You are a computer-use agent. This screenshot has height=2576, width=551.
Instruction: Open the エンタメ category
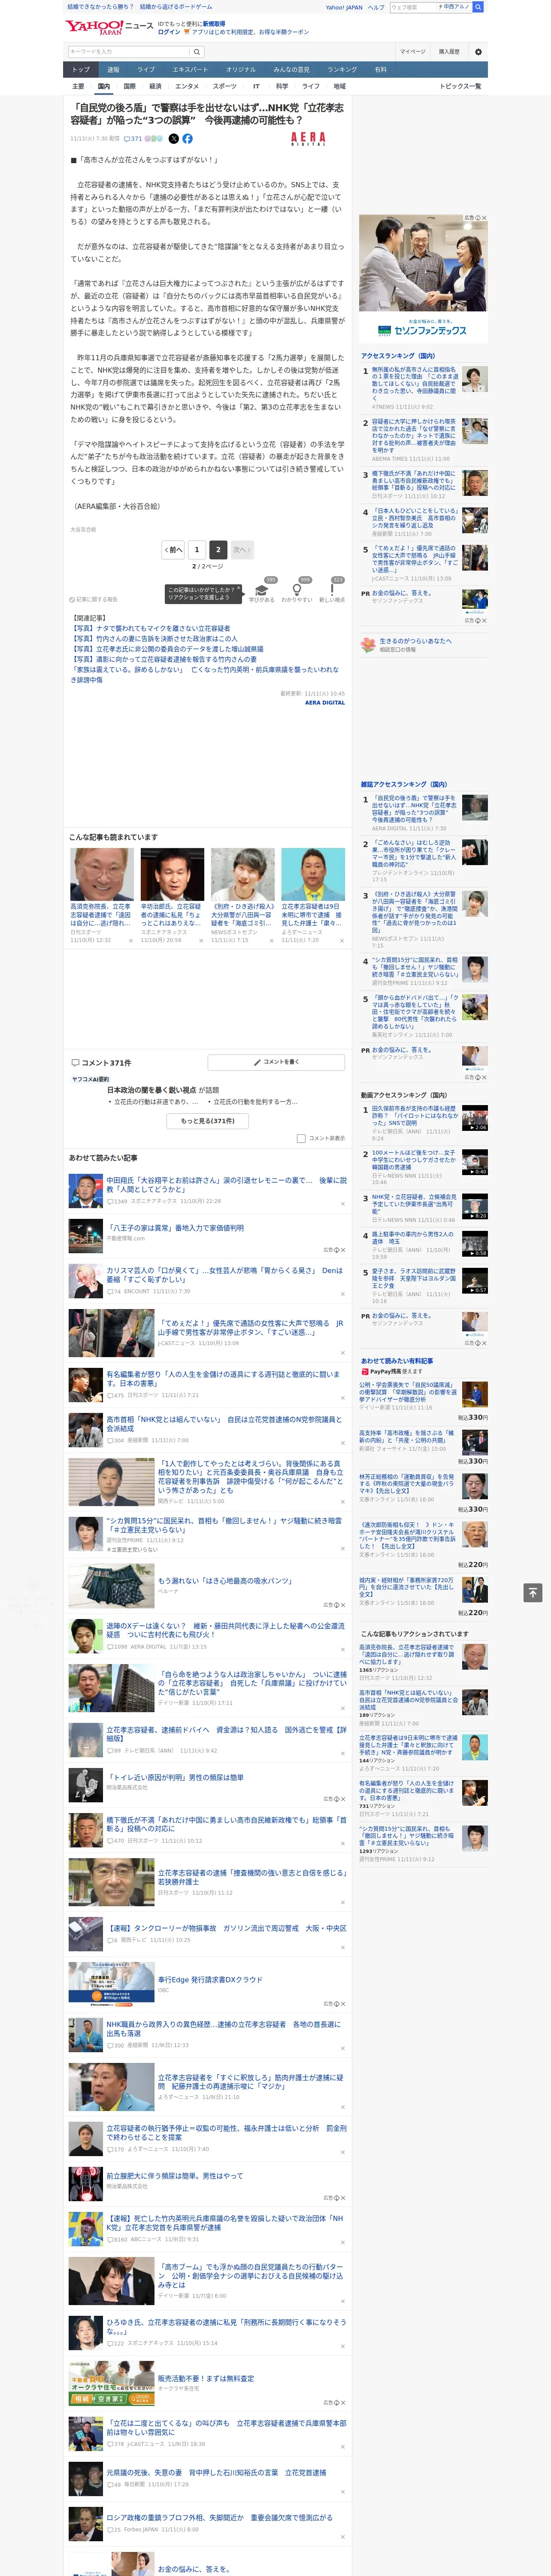coord(187,86)
